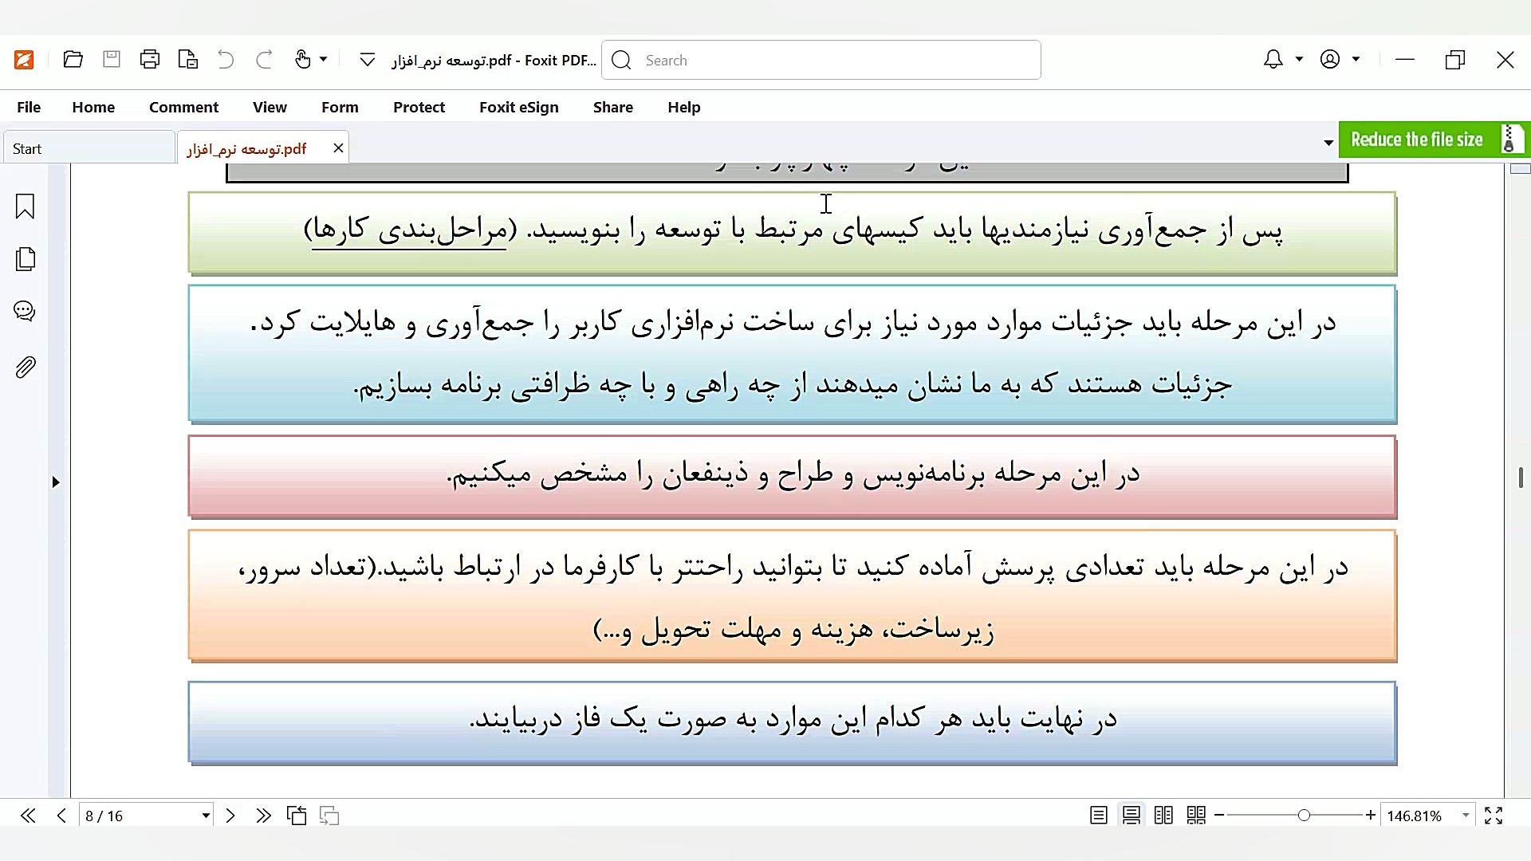Click the next view icon
1531x861 pixels.
(329, 816)
